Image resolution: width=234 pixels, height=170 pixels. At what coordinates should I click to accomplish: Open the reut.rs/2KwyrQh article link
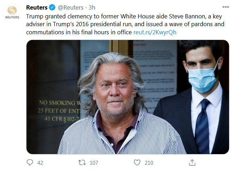point(155,32)
